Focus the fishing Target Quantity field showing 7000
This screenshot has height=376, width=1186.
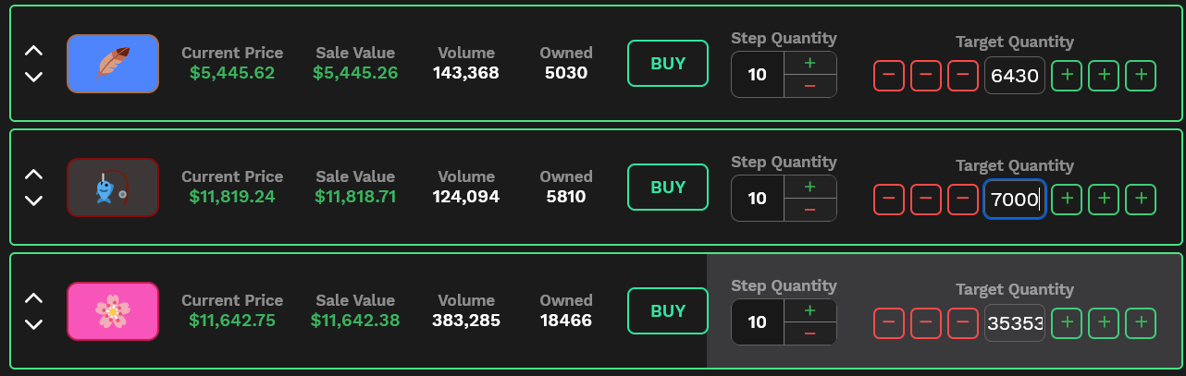pos(1014,199)
